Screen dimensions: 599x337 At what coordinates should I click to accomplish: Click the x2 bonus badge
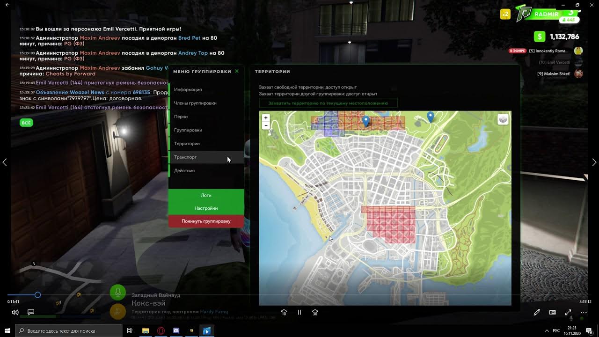pos(505,15)
